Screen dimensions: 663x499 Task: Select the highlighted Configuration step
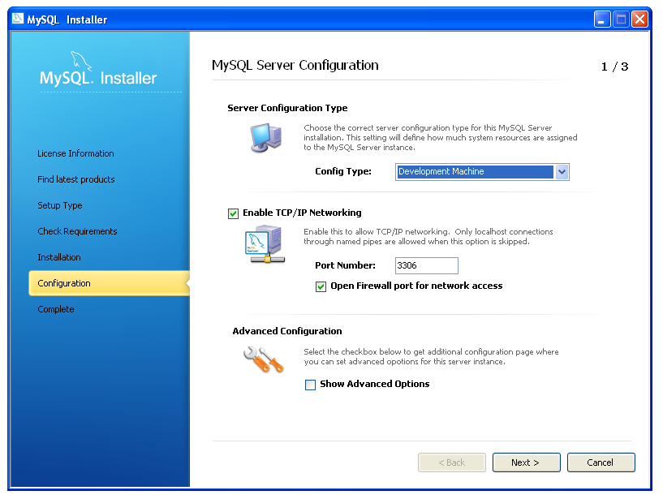click(x=109, y=283)
